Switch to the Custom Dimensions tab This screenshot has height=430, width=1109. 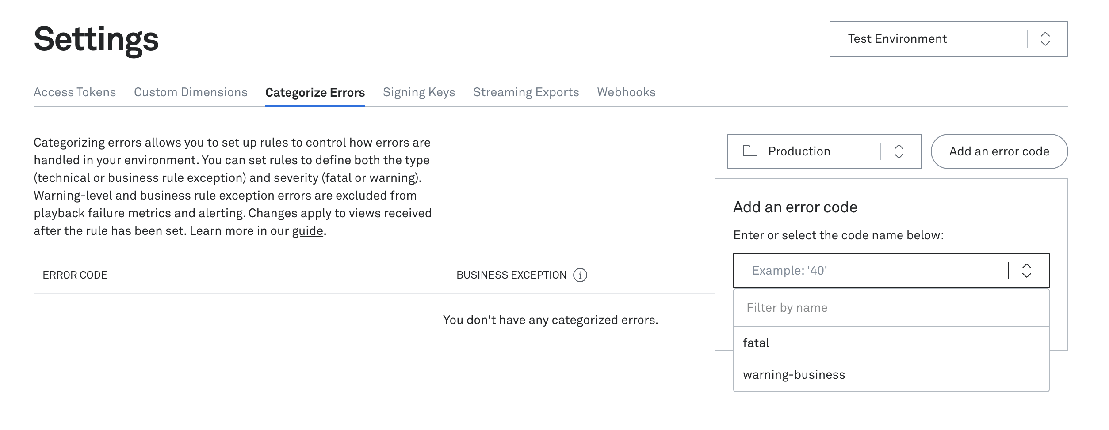tap(191, 92)
